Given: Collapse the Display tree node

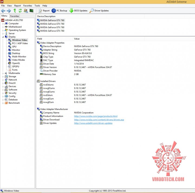Looking at the screenshot, I should tap(3, 37).
